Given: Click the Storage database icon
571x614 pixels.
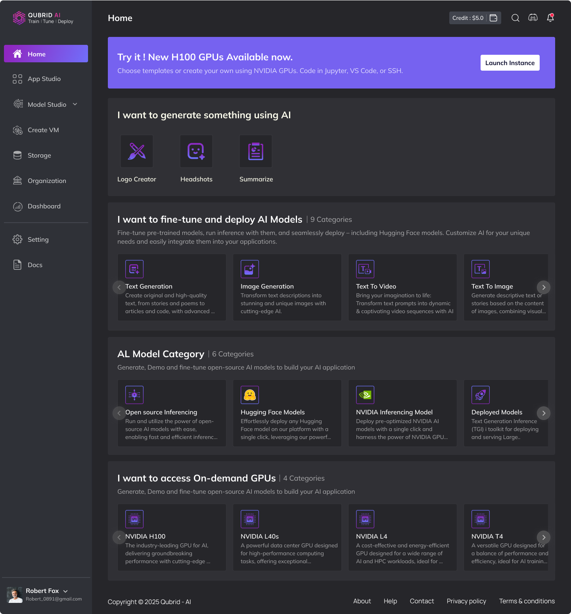Looking at the screenshot, I should 17,155.
